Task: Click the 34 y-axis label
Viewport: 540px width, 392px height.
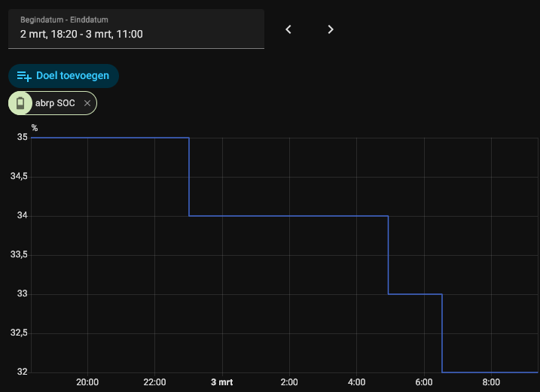Action: [x=23, y=215]
